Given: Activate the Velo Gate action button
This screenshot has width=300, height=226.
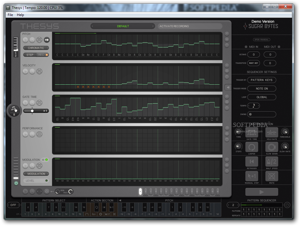Looking at the screenshot, I should (272, 132).
